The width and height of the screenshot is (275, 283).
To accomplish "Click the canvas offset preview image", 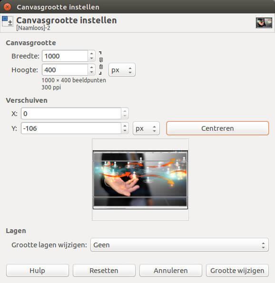I will (140, 180).
